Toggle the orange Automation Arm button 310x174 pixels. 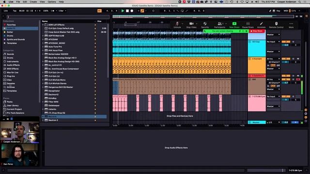pos(142,11)
